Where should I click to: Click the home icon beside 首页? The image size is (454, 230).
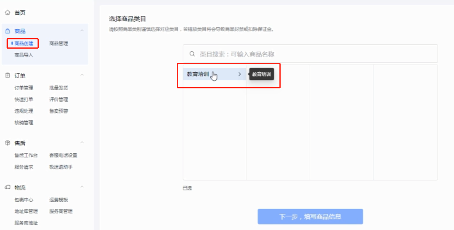[x=7, y=13]
